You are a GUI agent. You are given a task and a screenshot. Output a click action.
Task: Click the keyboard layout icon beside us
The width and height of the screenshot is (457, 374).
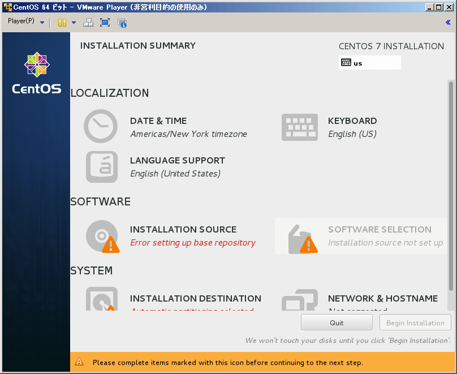(346, 62)
